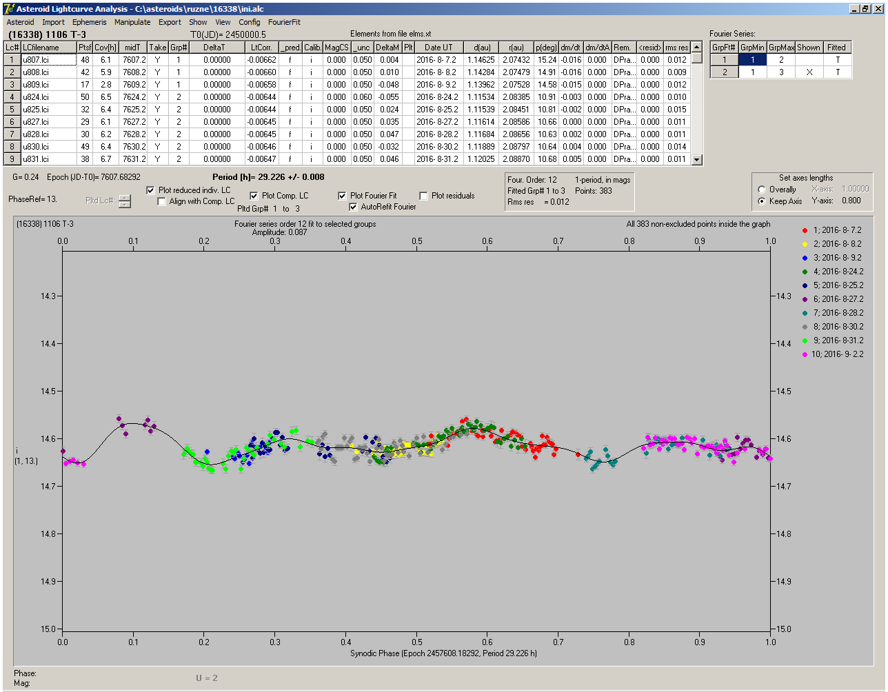Click the Y-axis length value 0.800

(851, 201)
